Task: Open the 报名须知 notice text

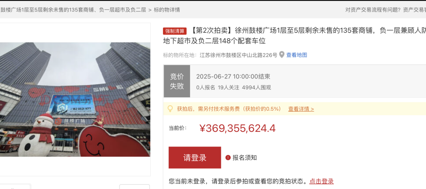Action: tap(245, 157)
